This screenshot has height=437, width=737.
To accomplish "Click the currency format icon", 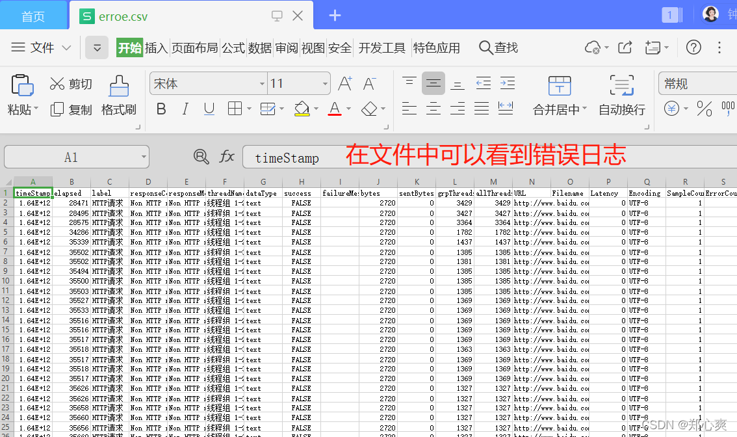I will [671, 109].
